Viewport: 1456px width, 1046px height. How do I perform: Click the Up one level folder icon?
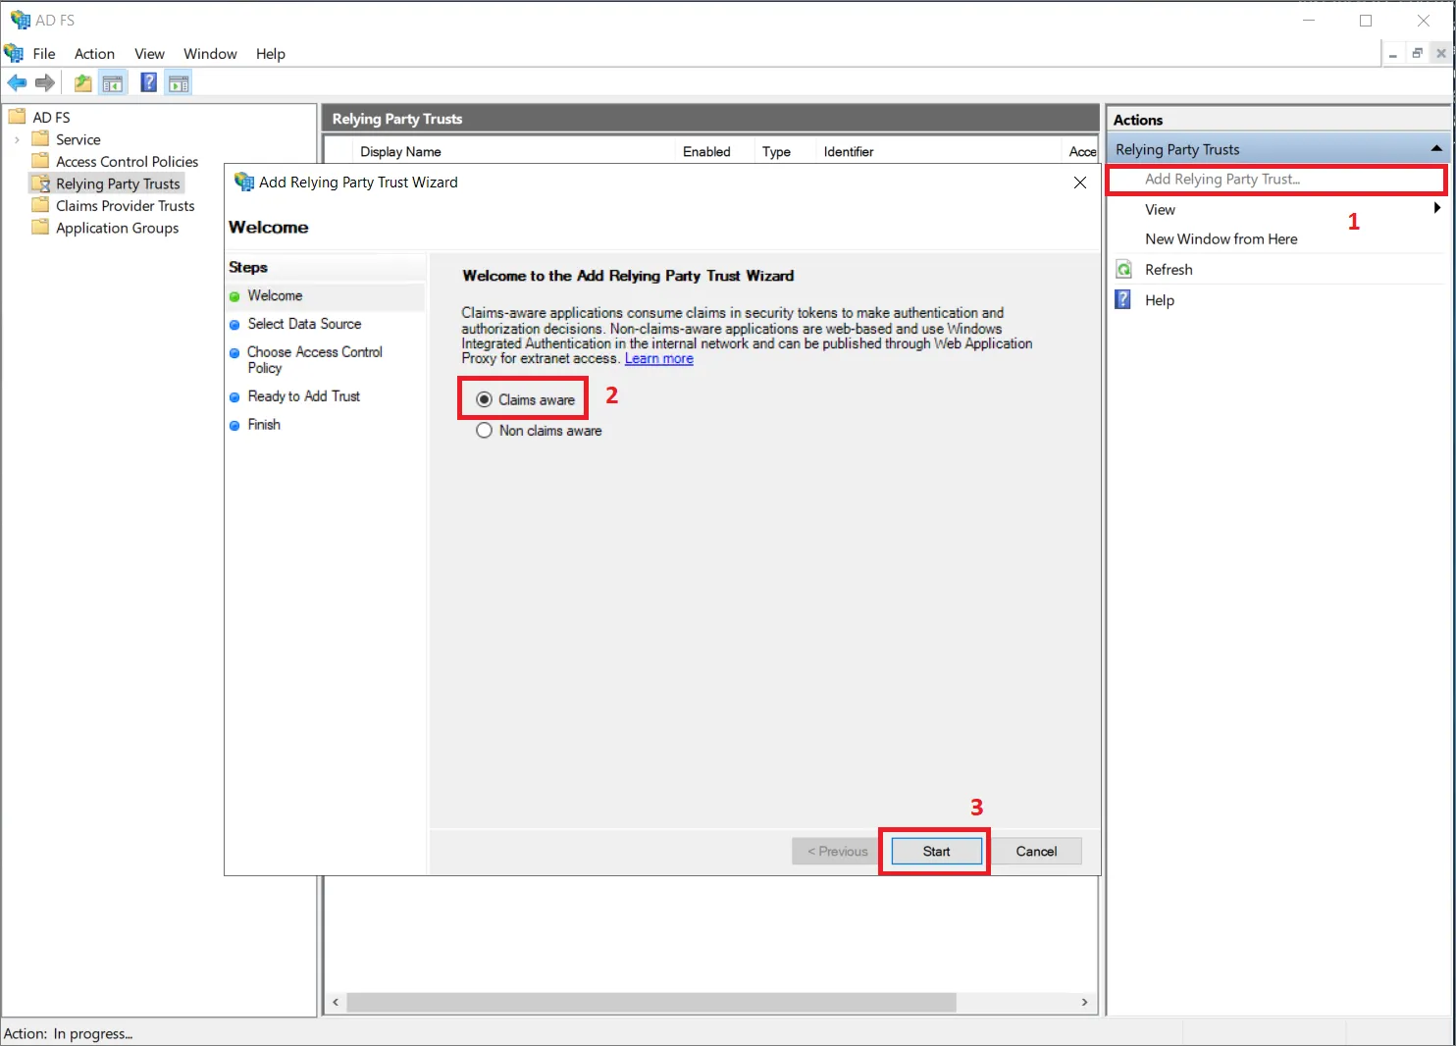click(x=83, y=82)
